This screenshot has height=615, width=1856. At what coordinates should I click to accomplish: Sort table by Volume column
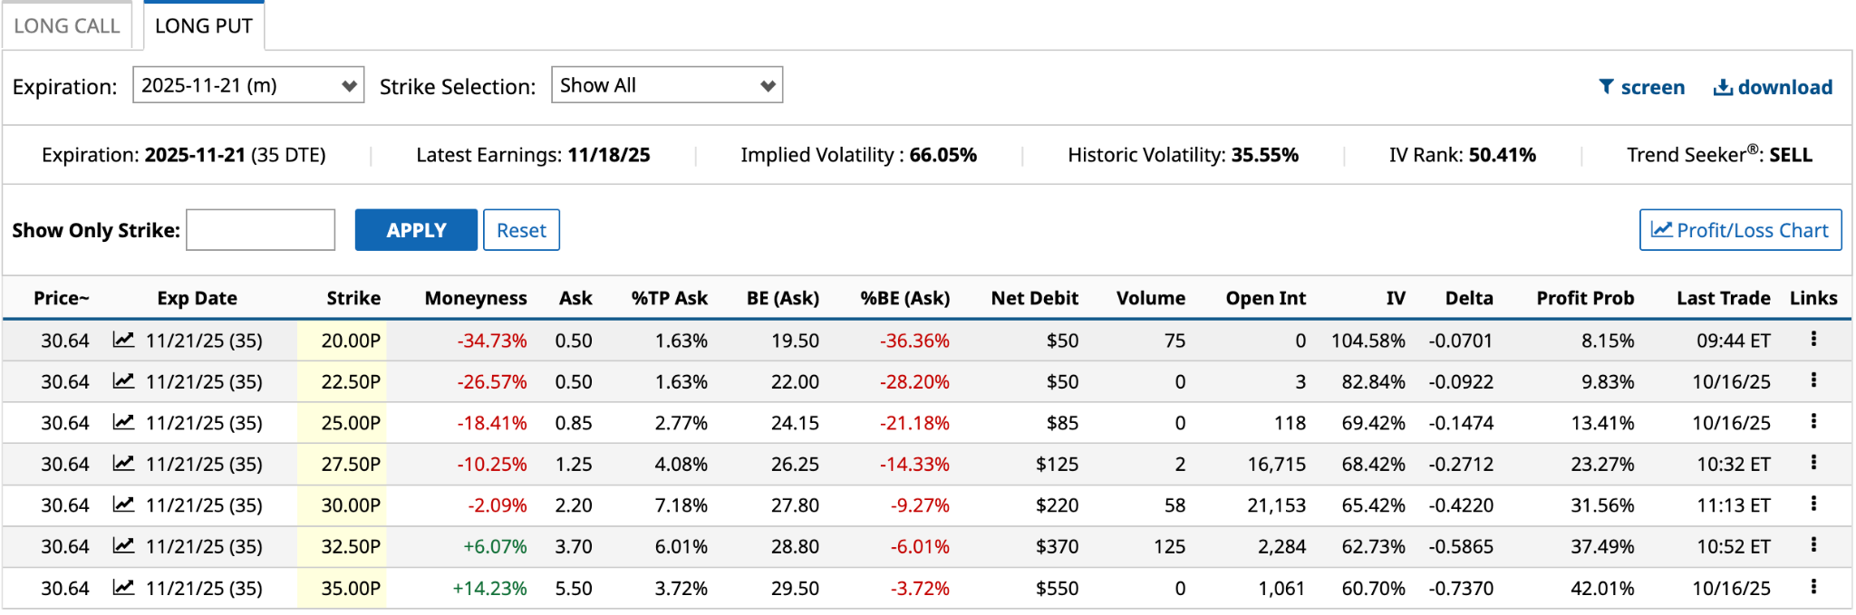[x=1150, y=298]
